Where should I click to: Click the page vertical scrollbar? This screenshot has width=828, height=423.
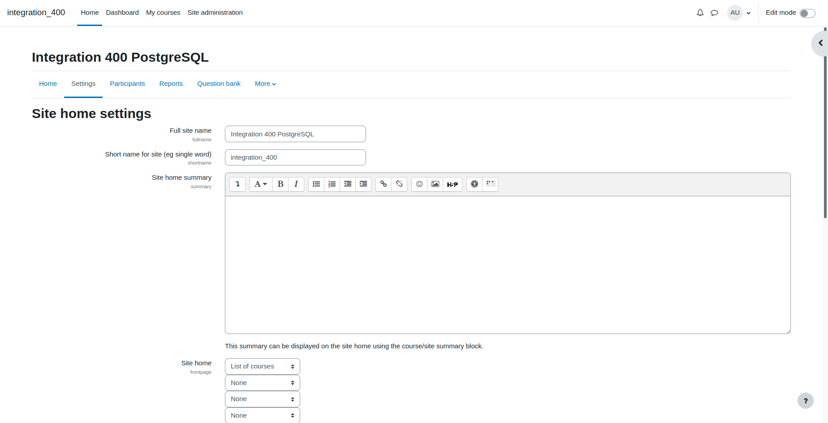pyautogui.click(x=825, y=123)
